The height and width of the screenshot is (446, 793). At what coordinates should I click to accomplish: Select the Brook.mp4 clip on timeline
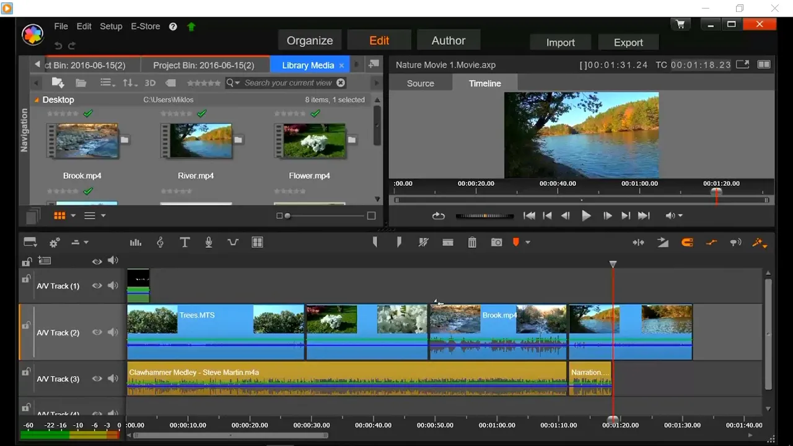[498, 332]
